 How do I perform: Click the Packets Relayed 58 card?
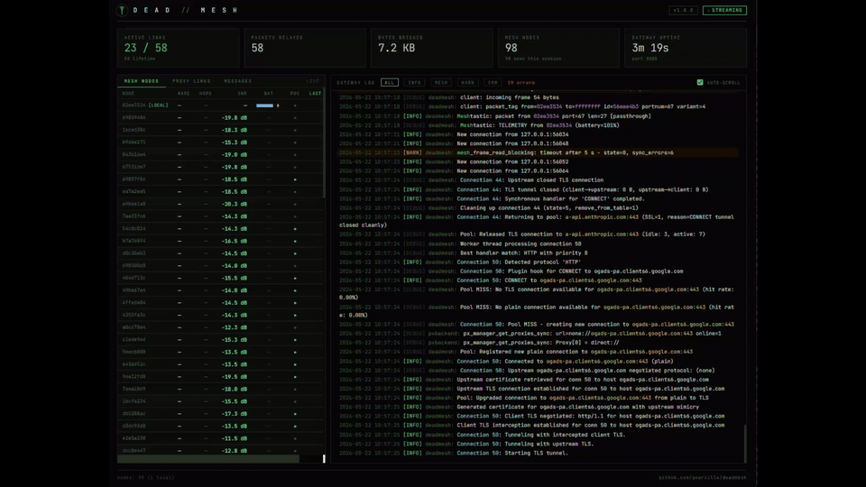click(x=305, y=48)
